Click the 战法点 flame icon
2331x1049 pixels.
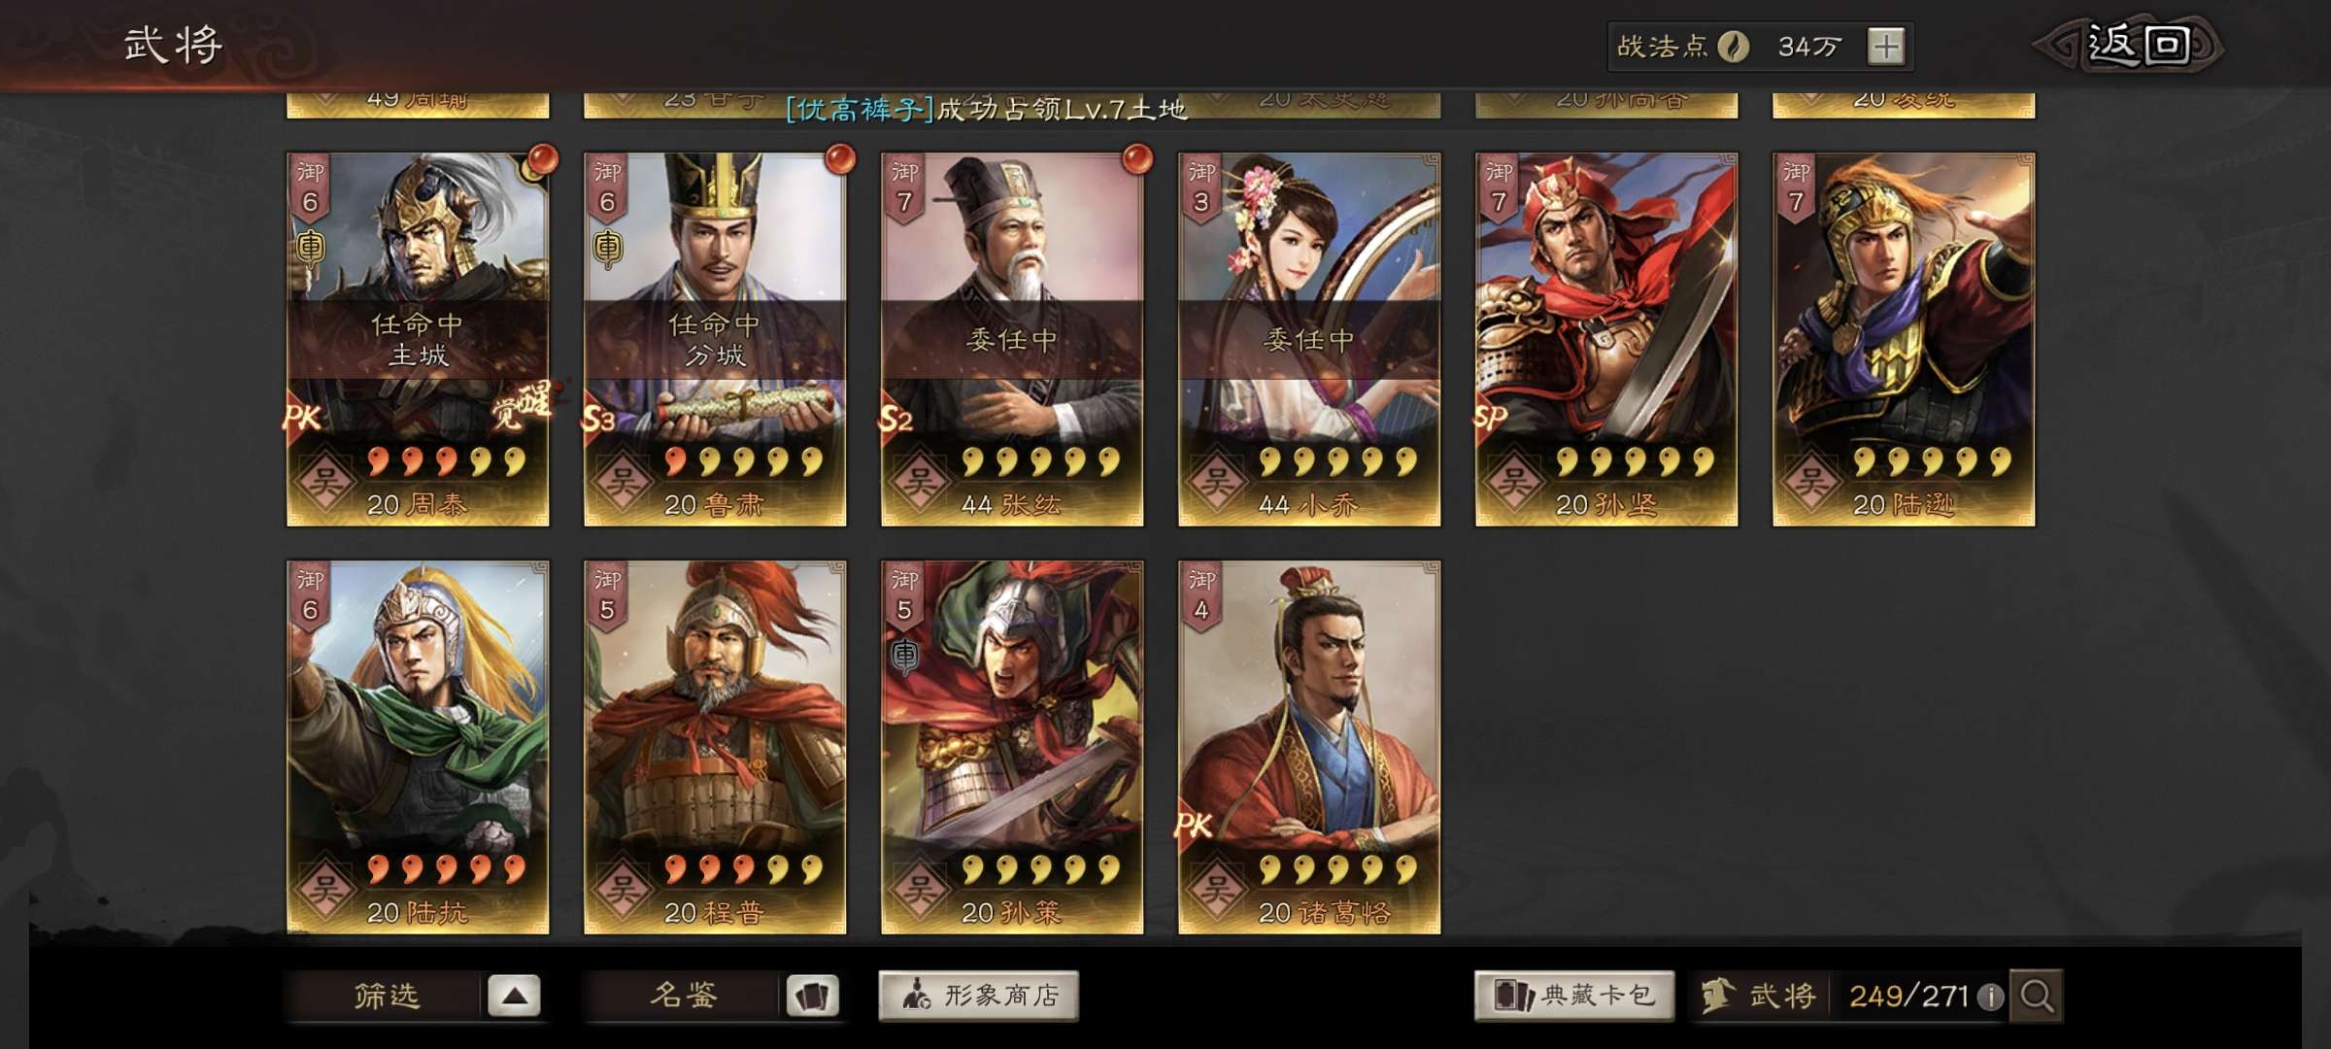click(x=1733, y=46)
